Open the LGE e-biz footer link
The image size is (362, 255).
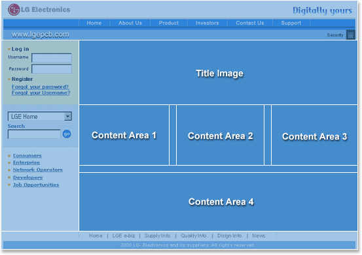(x=124, y=235)
